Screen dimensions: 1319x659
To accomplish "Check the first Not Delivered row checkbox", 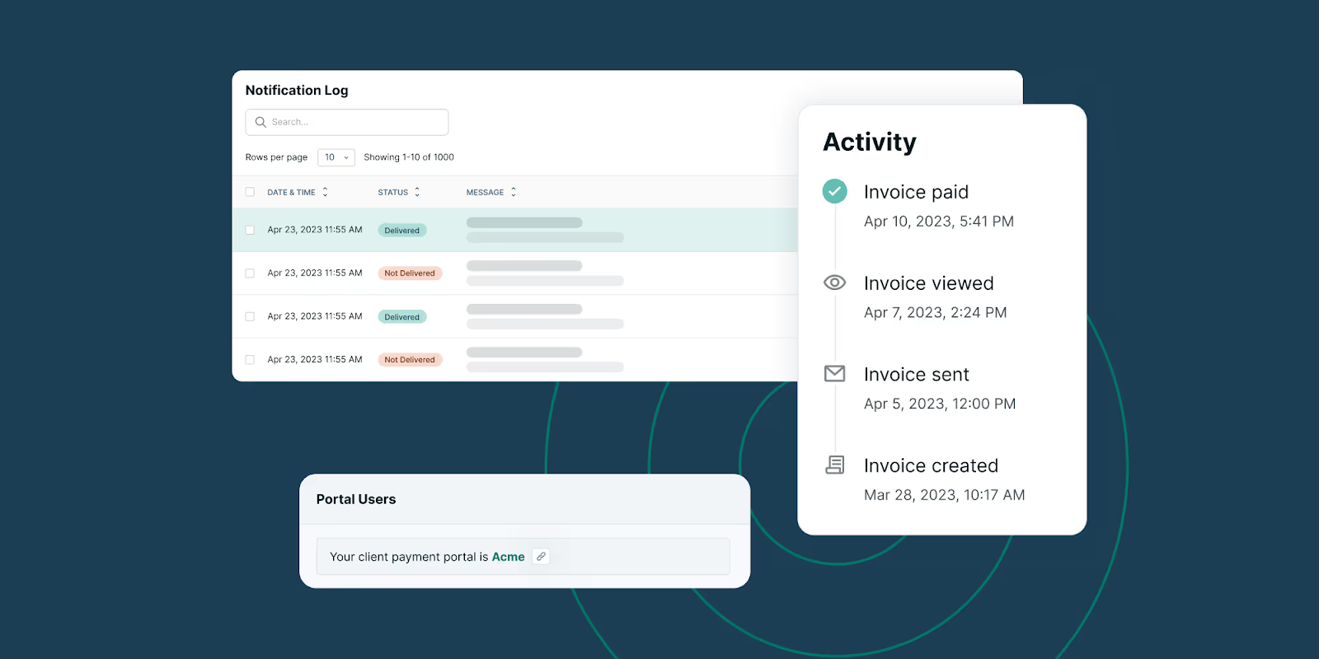I will click(250, 273).
